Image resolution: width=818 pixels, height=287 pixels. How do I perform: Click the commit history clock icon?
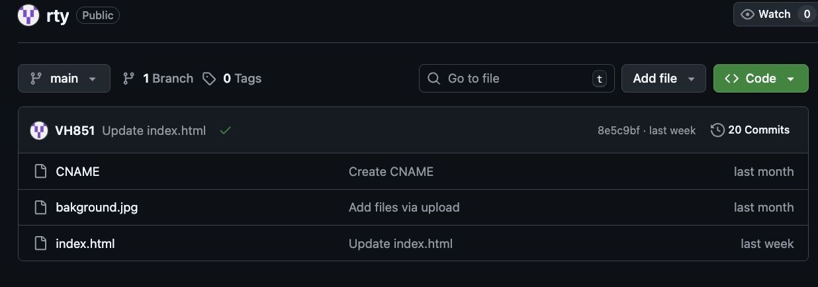click(717, 130)
